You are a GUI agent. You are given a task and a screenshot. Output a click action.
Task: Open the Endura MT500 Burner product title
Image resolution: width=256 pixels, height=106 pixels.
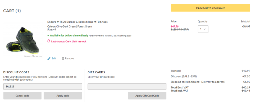77,22
